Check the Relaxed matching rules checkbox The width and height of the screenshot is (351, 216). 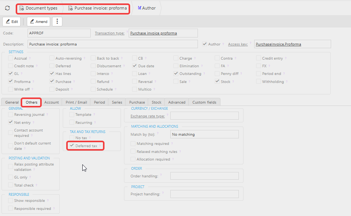[x=133, y=151]
